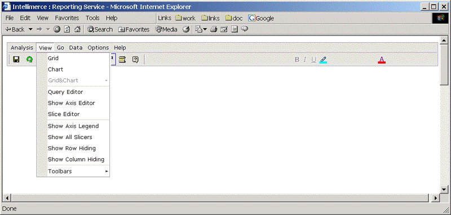
Task: Open the Analysis menu
Action: (22, 48)
